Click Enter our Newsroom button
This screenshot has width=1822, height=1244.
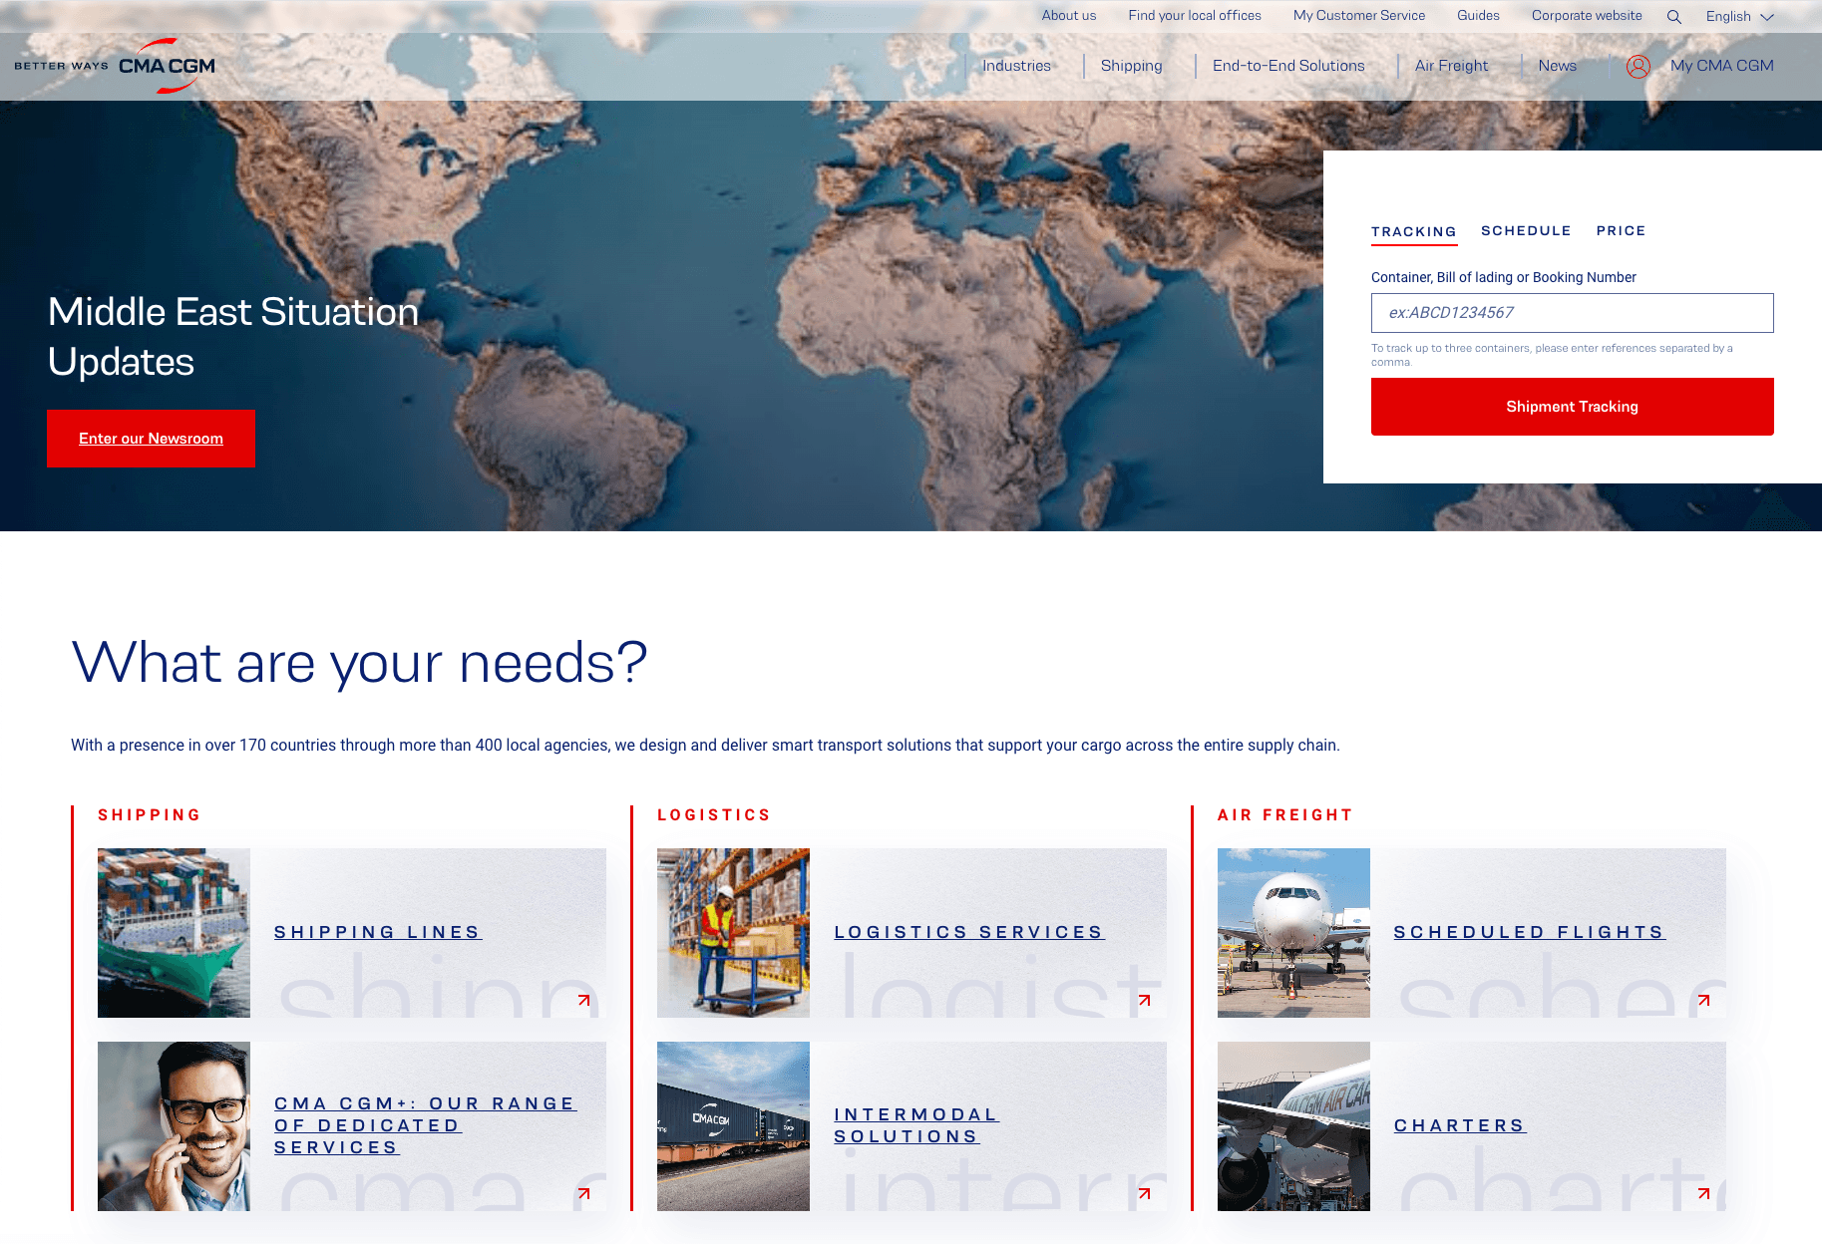click(151, 439)
